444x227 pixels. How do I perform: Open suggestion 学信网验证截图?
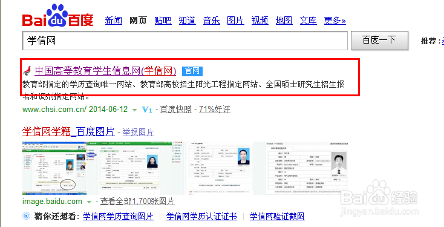(x=277, y=217)
